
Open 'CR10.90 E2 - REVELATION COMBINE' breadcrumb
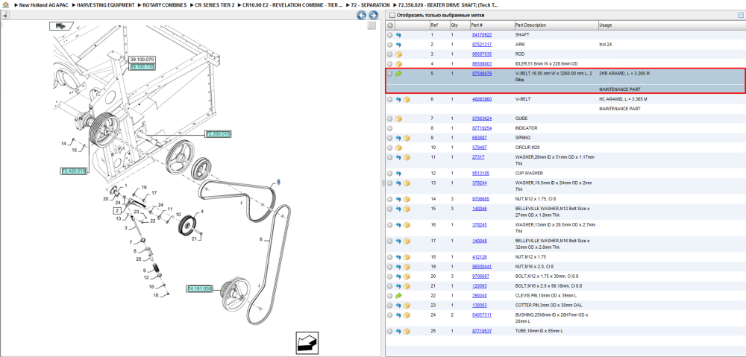(292, 4)
